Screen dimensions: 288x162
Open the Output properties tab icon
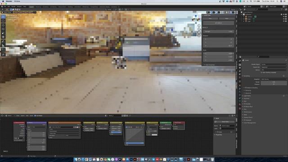240,68
